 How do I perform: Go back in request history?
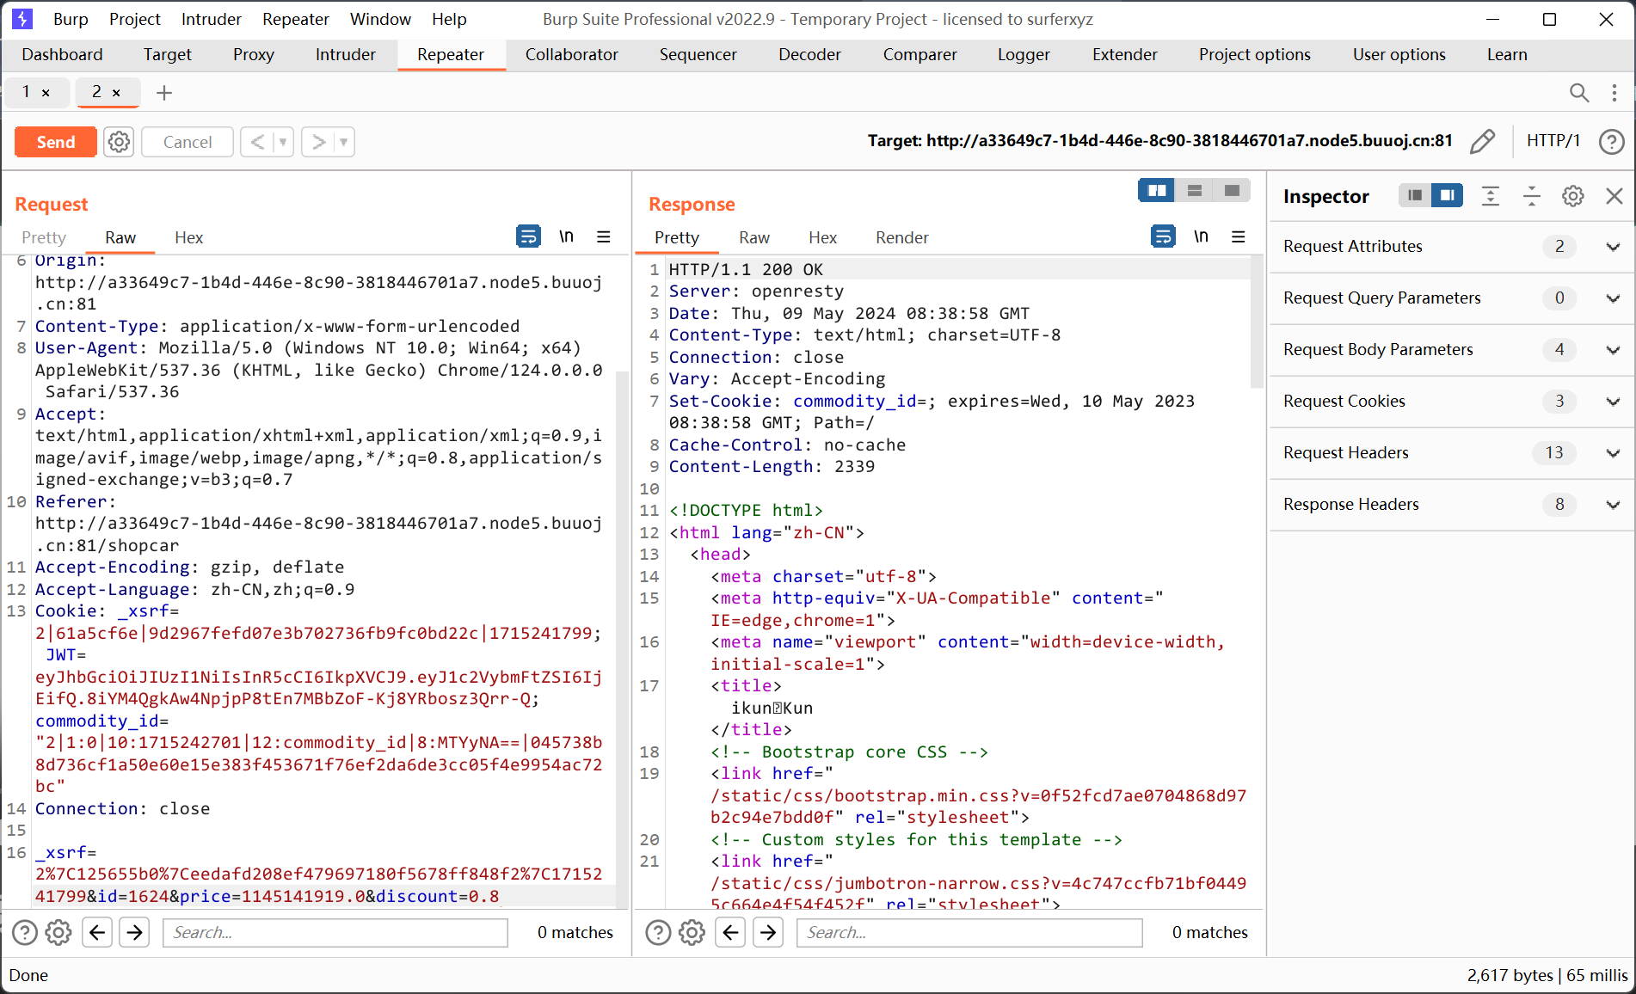(x=257, y=142)
